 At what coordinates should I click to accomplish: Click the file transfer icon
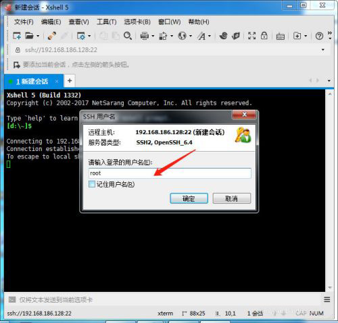click(163, 36)
